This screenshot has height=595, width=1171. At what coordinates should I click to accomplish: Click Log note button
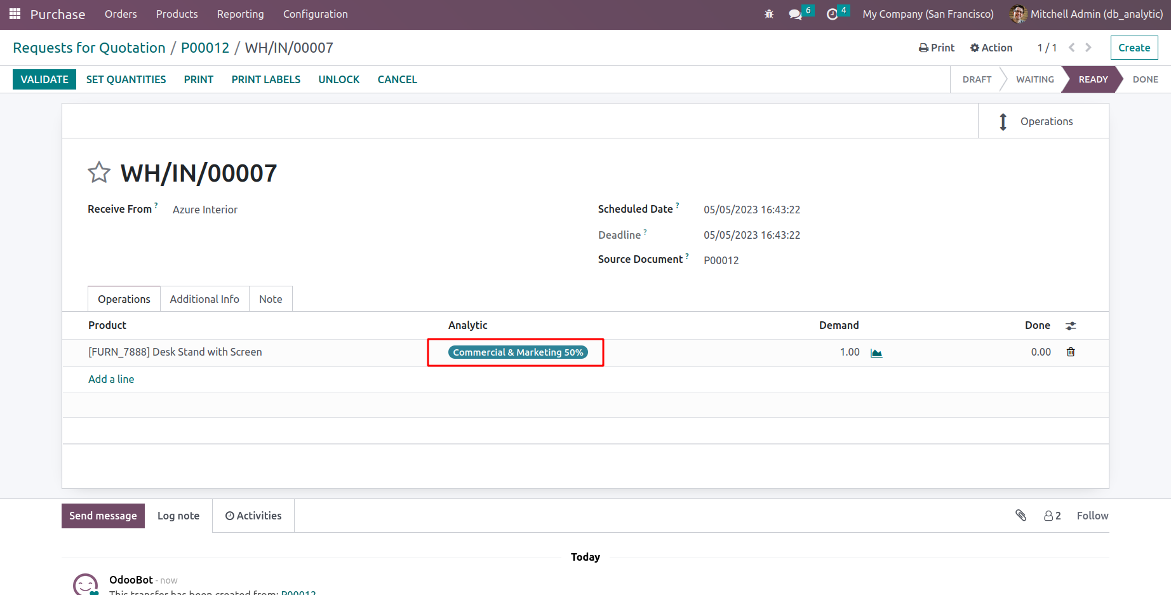178,516
